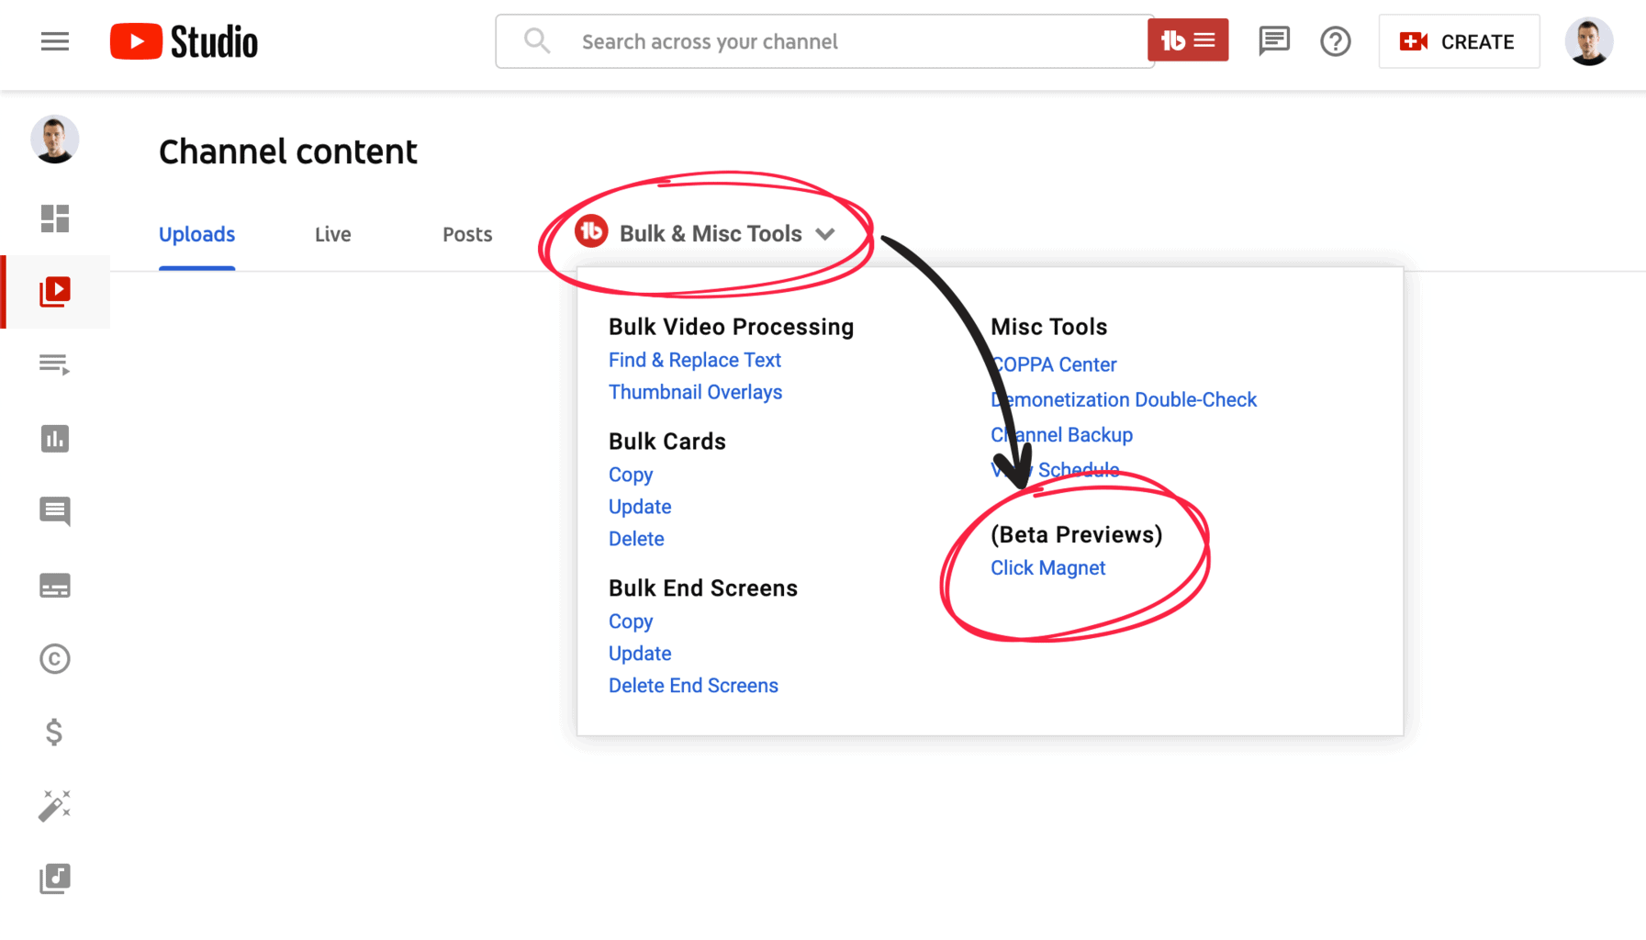Viewport: 1646px width, 940px height.
Task: Select the Content sidebar icon
Action: 55,292
